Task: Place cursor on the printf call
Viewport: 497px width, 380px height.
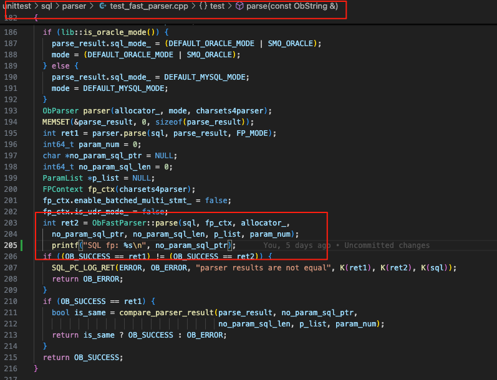Action: click(x=64, y=245)
